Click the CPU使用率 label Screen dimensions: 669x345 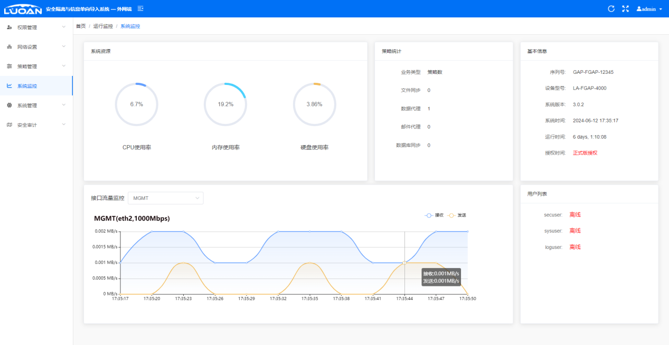click(137, 148)
